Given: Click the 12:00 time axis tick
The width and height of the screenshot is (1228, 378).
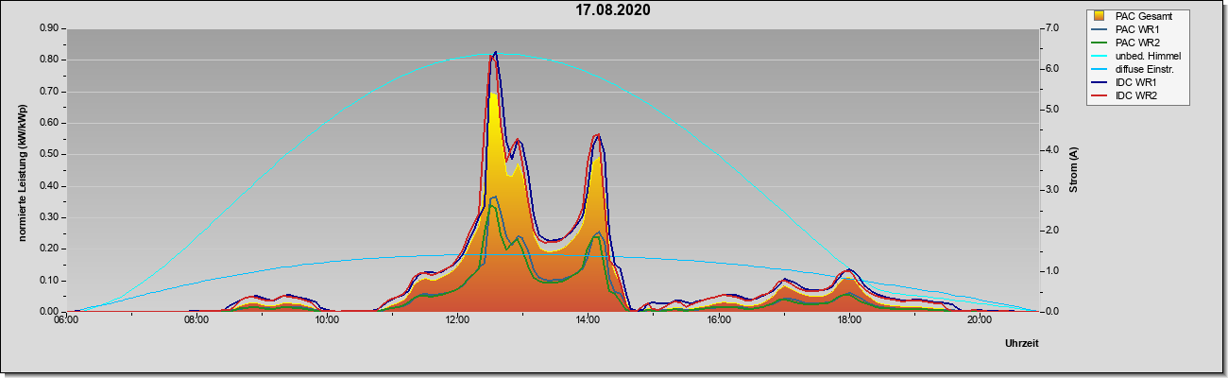Looking at the screenshot, I should click(457, 319).
